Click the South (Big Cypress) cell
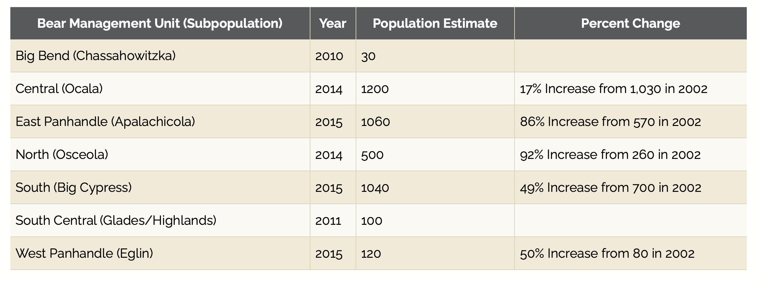This screenshot has width=761, height=281. 74,188
